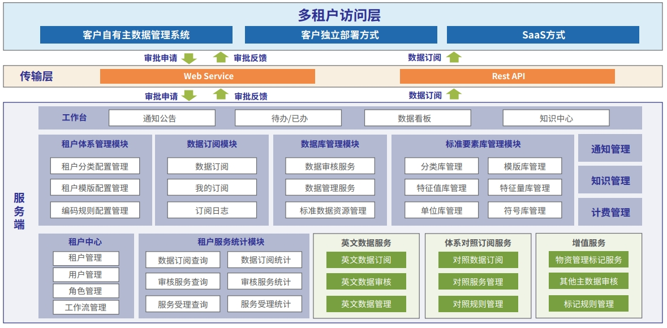Open 数据订阅查询

coord(183,260)
